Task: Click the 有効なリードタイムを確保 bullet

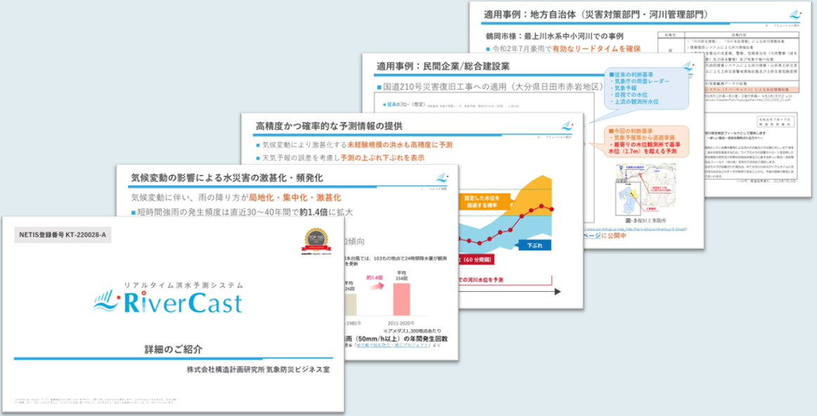Action: [x=563, y=49]
